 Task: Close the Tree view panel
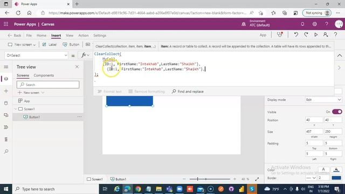pyautogui.click(x=77, y=67)
